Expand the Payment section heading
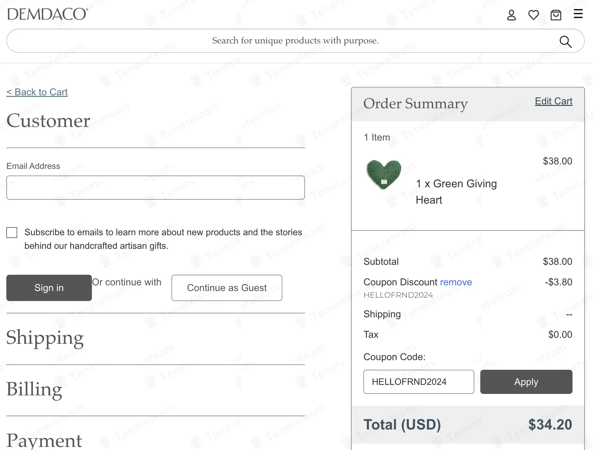This screenshot has width=593, height=450. pos(44,440)
